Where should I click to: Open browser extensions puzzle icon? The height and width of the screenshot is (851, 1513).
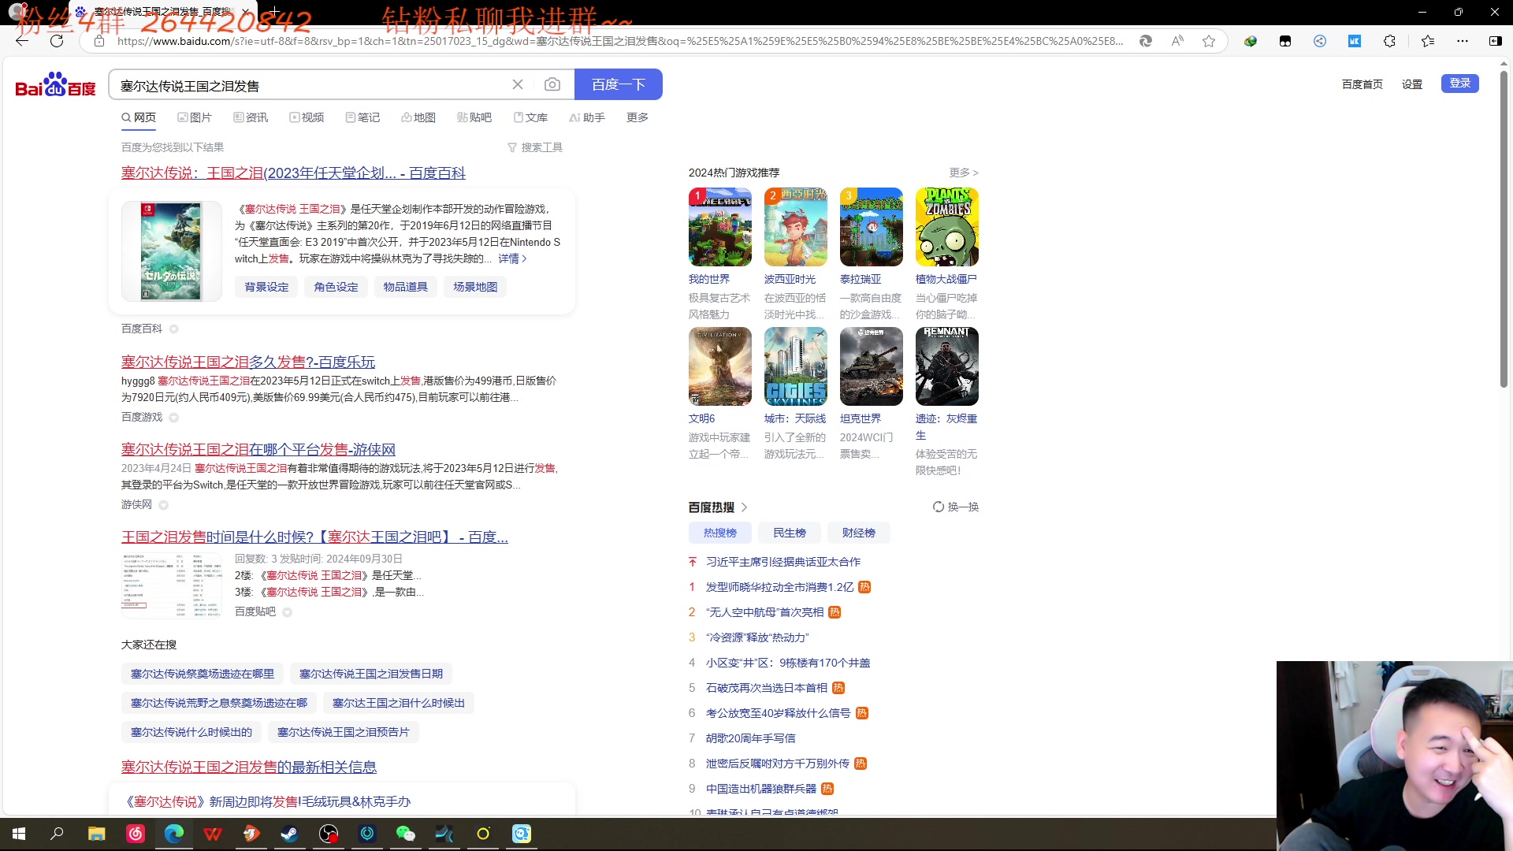coord(1389,41)
